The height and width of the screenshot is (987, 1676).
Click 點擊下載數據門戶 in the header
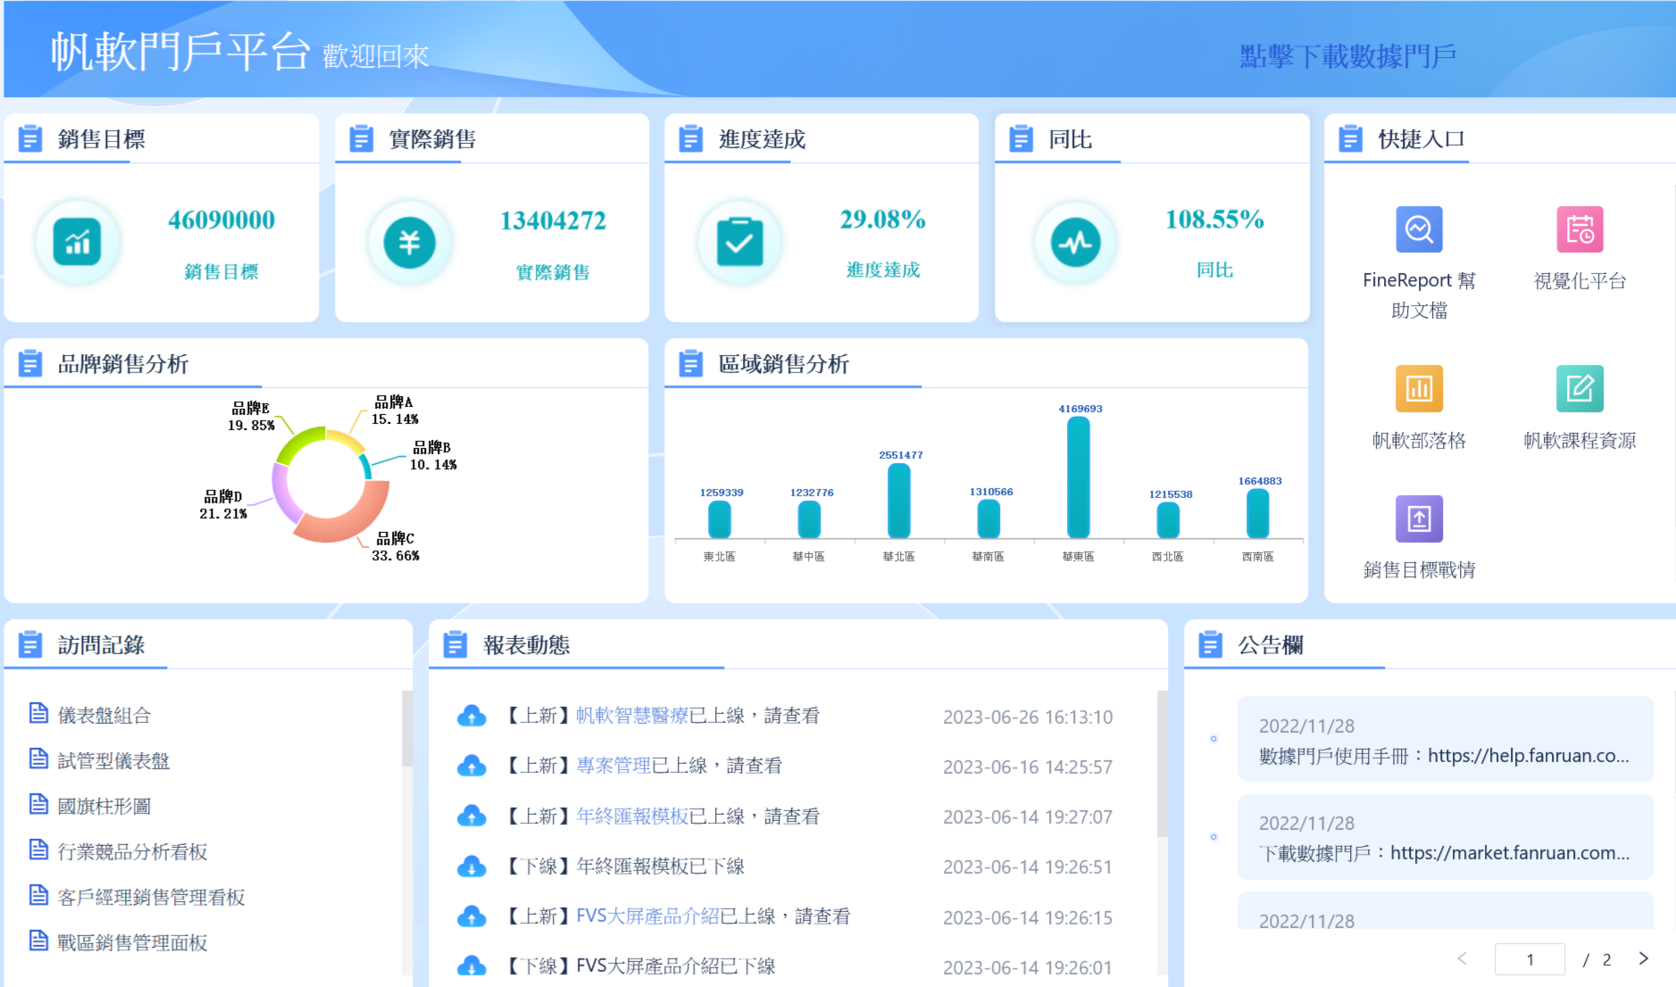[1345, 53]
